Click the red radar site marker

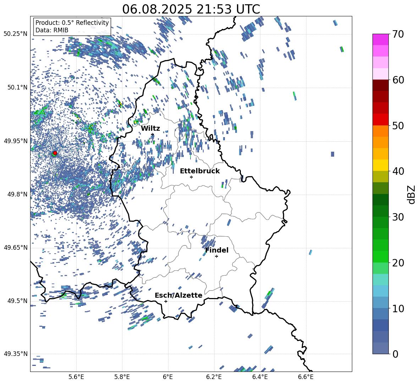click(x=55, y=153)
